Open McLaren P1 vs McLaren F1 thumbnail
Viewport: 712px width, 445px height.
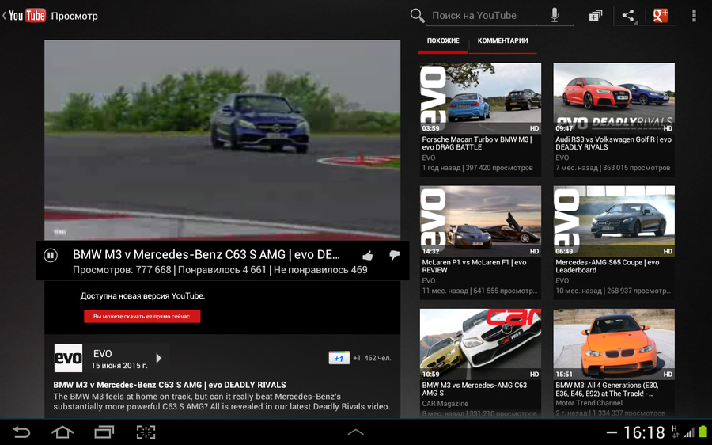click(x=480, y=221)
